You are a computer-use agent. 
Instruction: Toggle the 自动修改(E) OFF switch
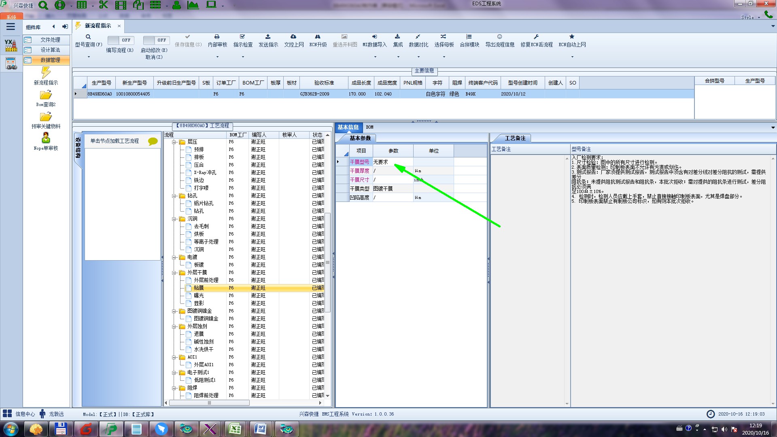(x=156, y=40)
